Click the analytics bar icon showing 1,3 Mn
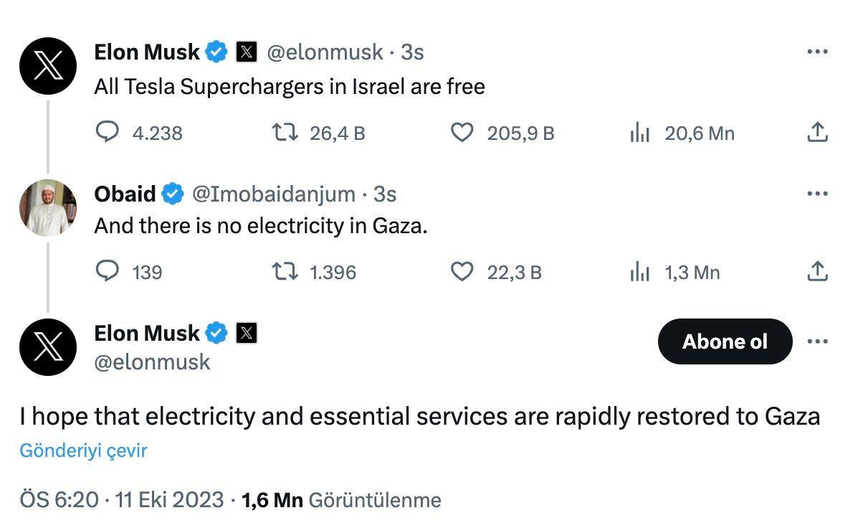This screenshot has height=528, width=853. [x=640, y=272]
